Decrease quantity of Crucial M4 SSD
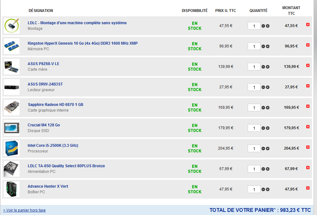This screenshot has height=215, width=317. [x=263, y=128]
